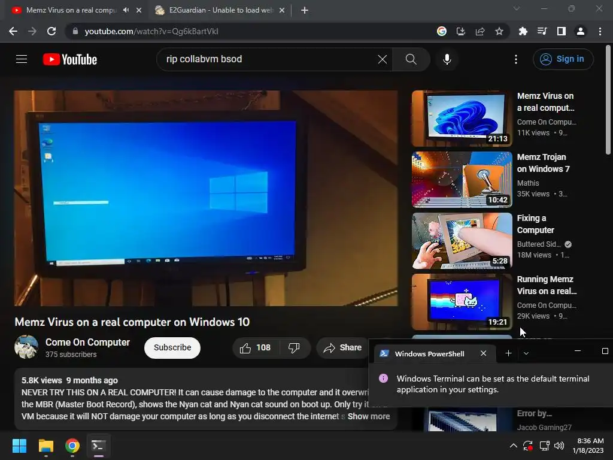The width and height of the screenshot is (613, 460).
Task: Open the Chrome extensions puzzle icon
Action: (x=523, y=31)
